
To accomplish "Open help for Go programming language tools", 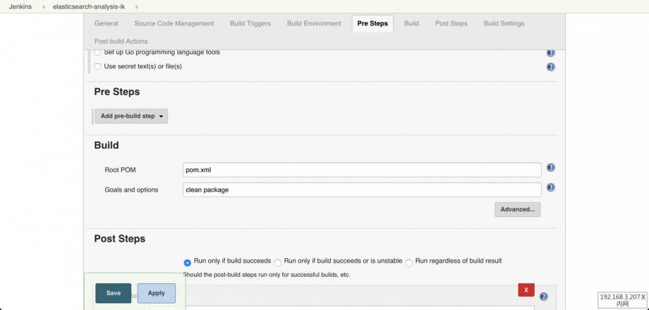I will pos(550,53).
